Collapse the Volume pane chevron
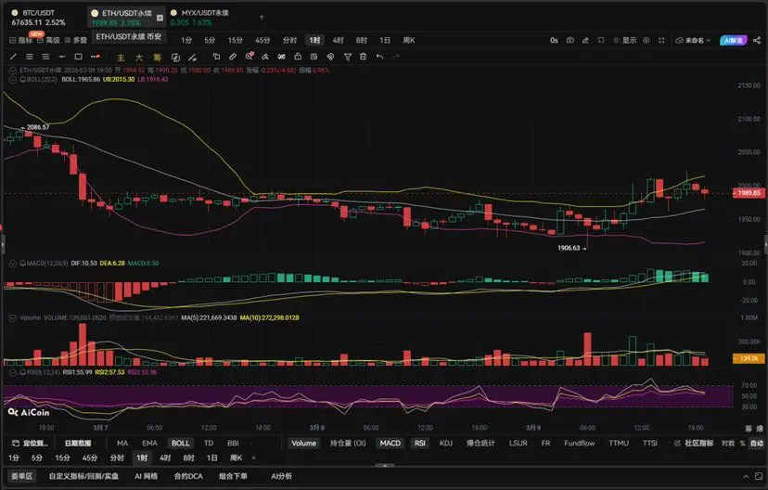The height and width of the screenshot is (490, 768). (x=13, y=318)
